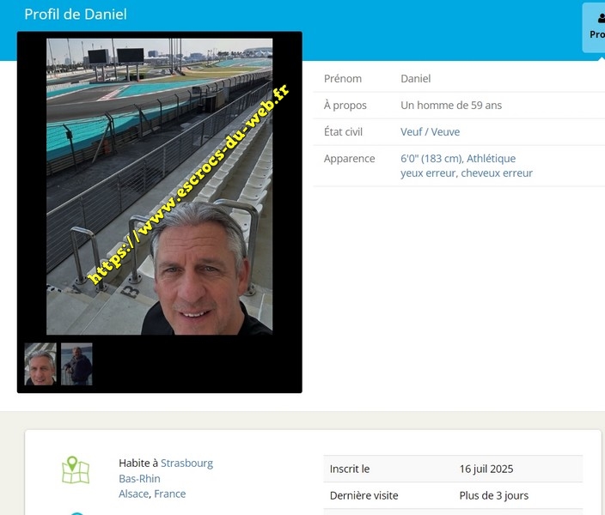Open the large profile photo of Daniel
Screen dimensions: 605x515
tap(159, 186)
